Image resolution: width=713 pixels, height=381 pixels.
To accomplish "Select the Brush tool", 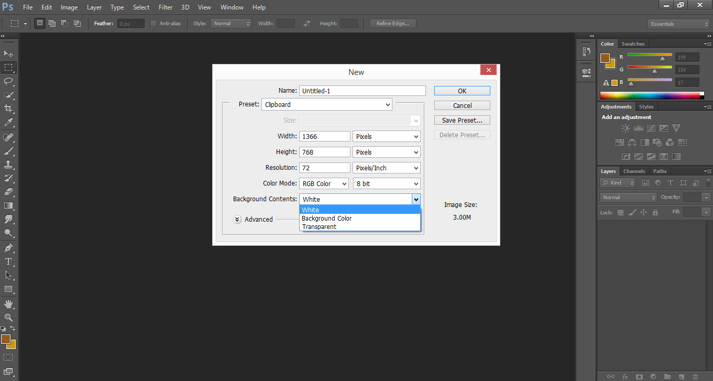I will [x=8, y=151].
